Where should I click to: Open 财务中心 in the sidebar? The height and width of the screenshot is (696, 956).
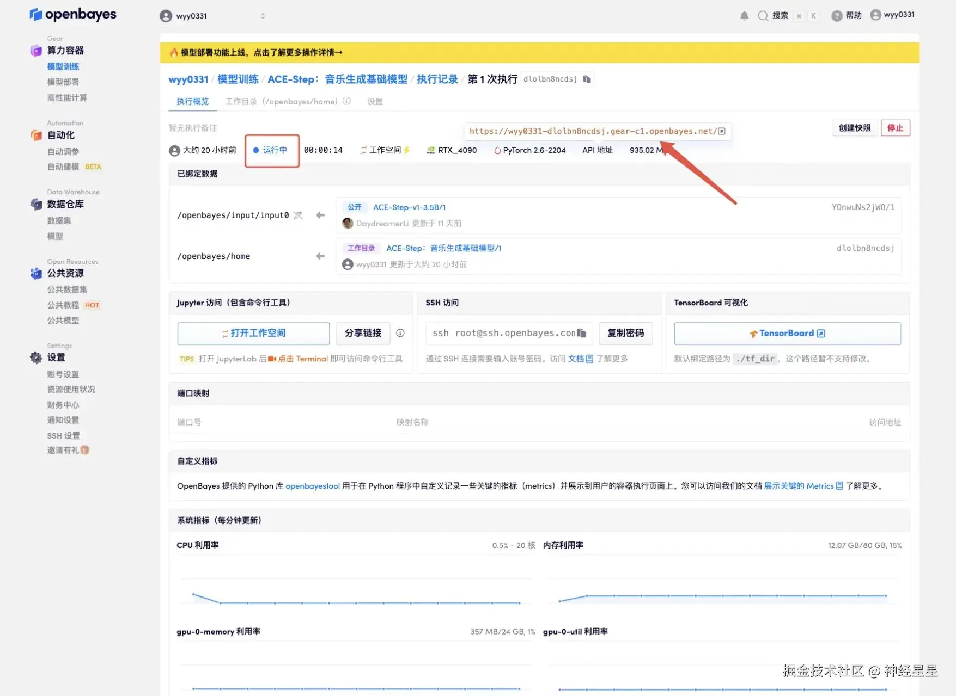point(63,405)
